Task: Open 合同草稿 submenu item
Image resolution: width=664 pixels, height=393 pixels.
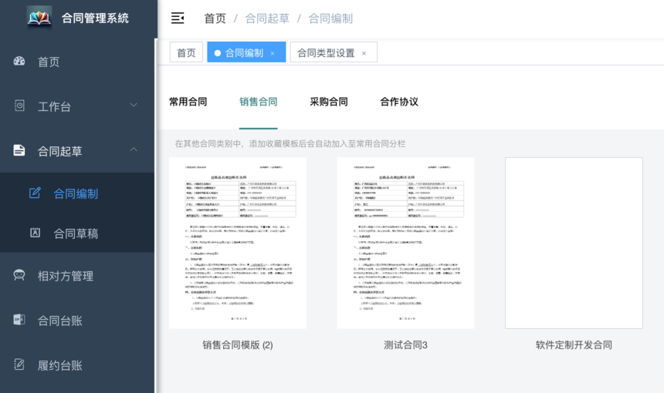Action: point(77,233)
